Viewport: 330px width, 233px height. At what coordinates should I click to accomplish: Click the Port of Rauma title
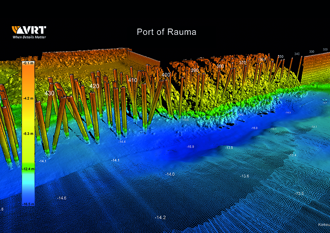coord(166,32)
